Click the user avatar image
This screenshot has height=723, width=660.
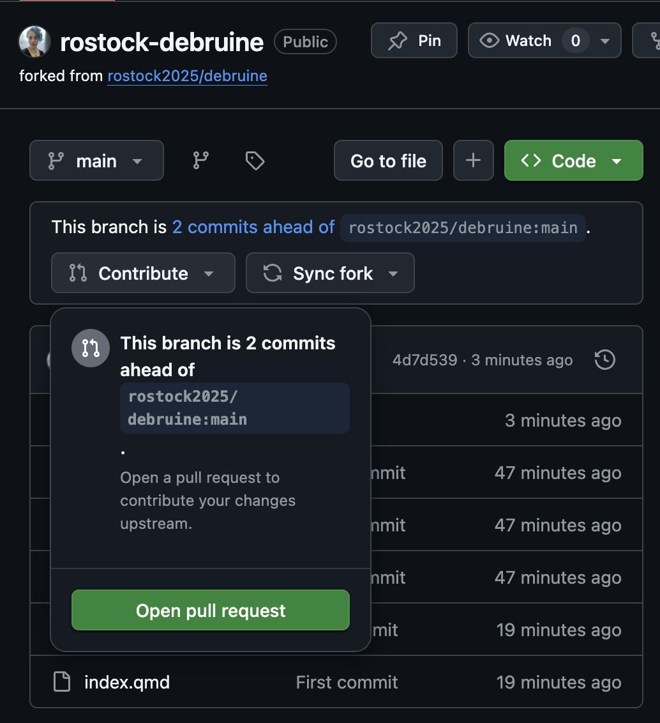pos(35,42)
